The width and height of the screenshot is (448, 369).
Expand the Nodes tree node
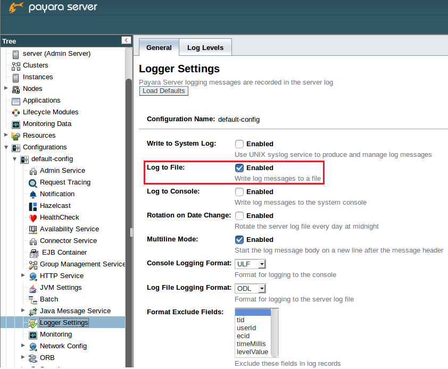(6, 88)
